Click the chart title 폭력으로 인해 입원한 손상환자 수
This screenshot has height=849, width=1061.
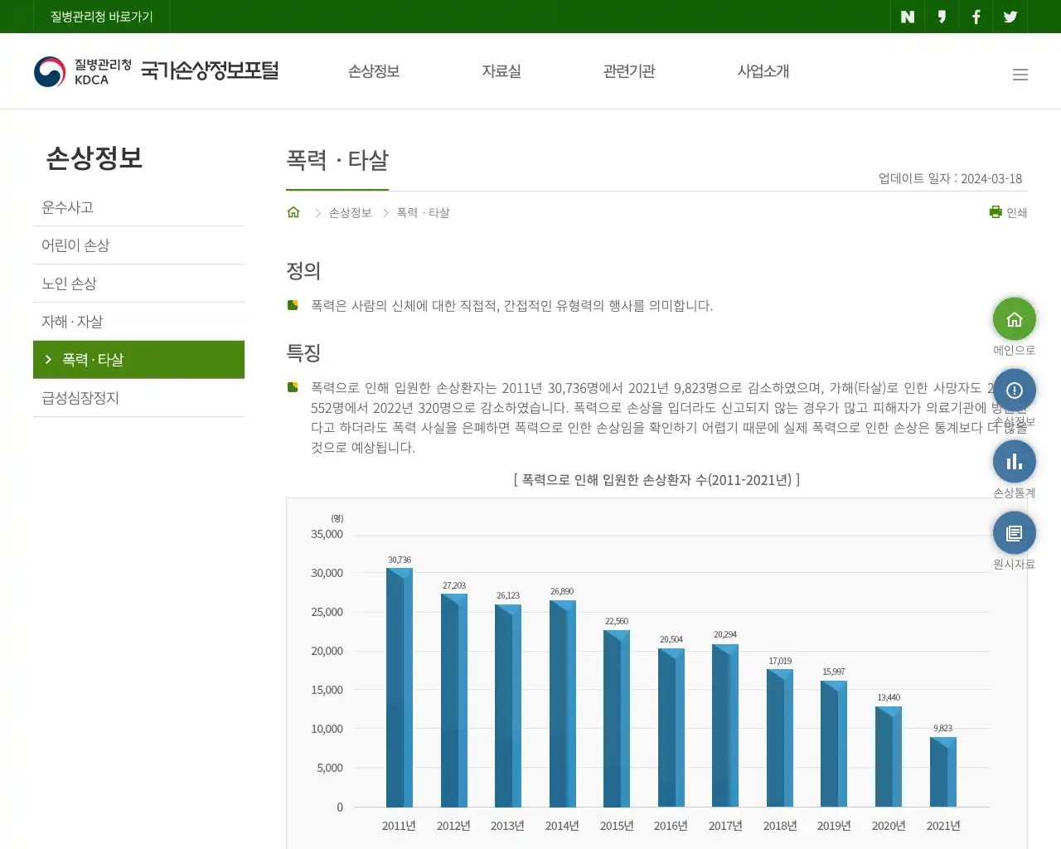[656, 480]
